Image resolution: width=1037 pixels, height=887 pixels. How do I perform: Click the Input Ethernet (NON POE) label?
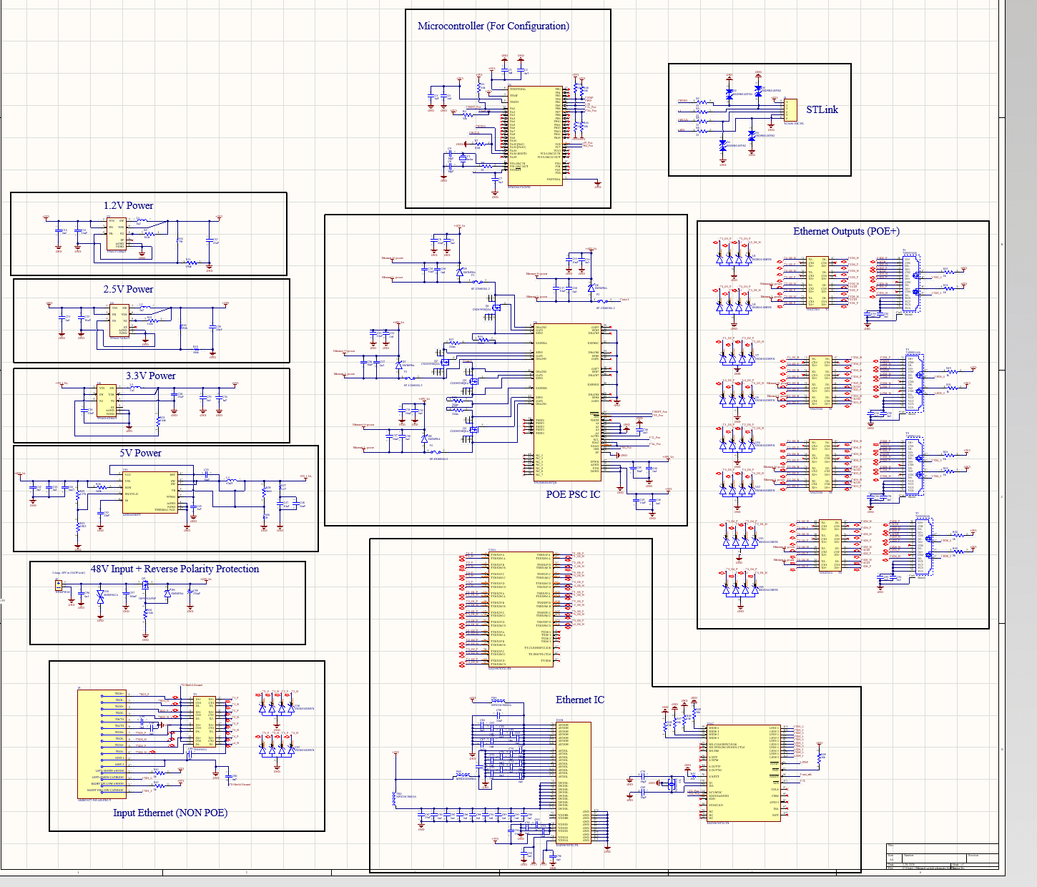172,812
